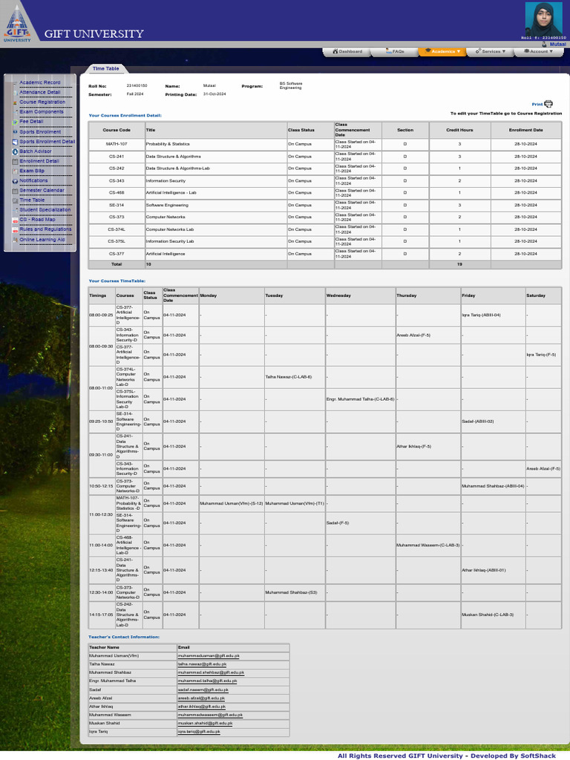Email muhammadusman@gift.edu.pk
Viewport: 570px width, 760px height.
point(209,656)
